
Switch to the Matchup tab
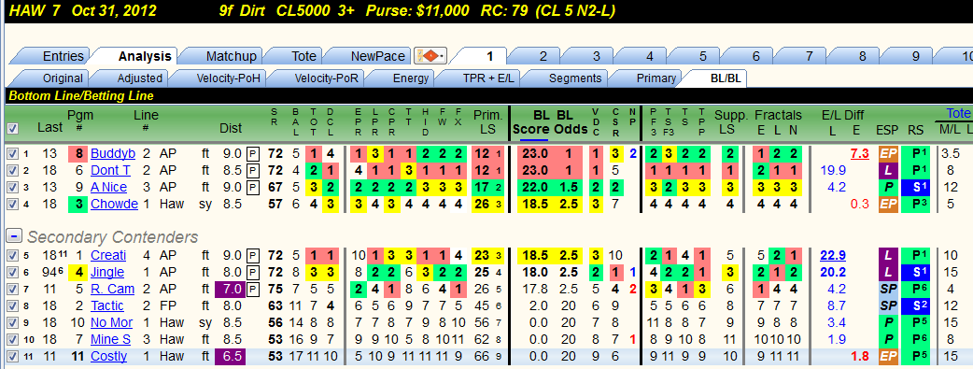[x=231, y=57]
